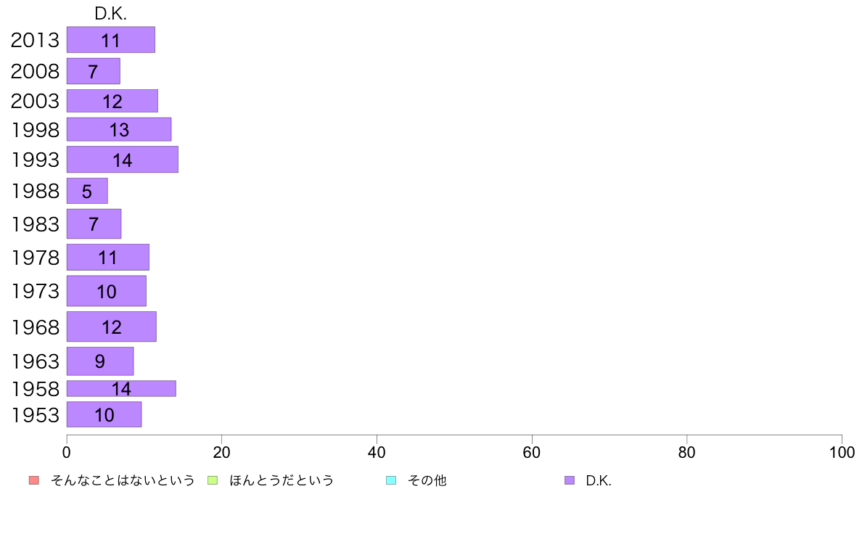Image resolution: width=862 pixels, height=534 pixels.
Task: Click the cyan legend swatch for その他
Action: 391,480
